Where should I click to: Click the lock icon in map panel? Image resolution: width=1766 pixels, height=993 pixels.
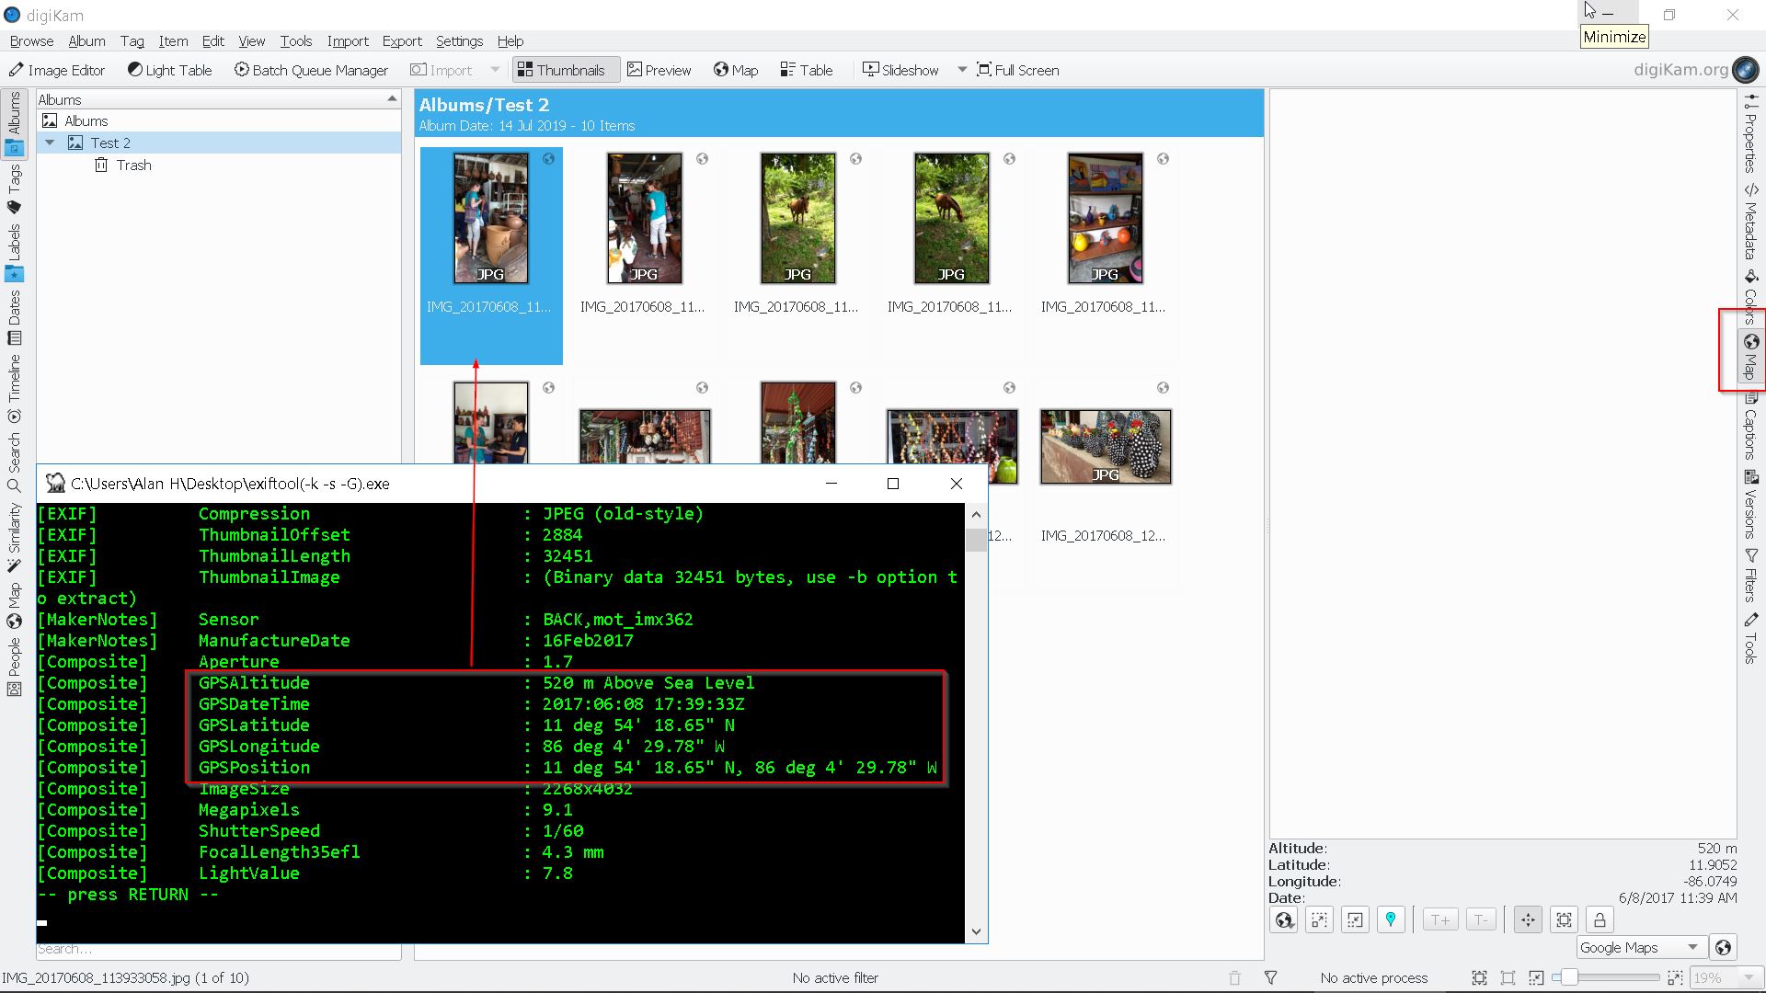(1600, 919)
